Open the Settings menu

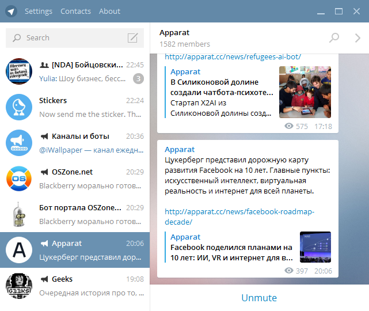coord(39,11)
